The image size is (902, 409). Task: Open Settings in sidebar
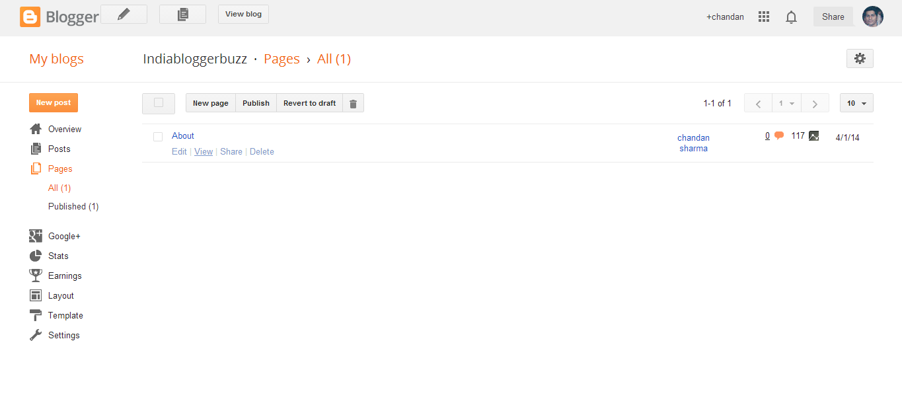pyautogui.click(x=63, y=335)
